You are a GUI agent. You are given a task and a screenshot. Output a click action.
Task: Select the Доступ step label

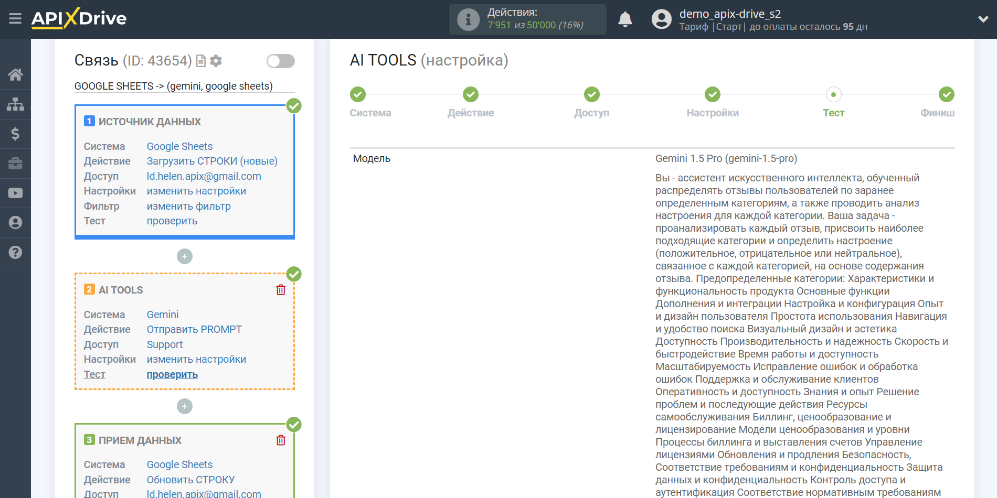592,113
